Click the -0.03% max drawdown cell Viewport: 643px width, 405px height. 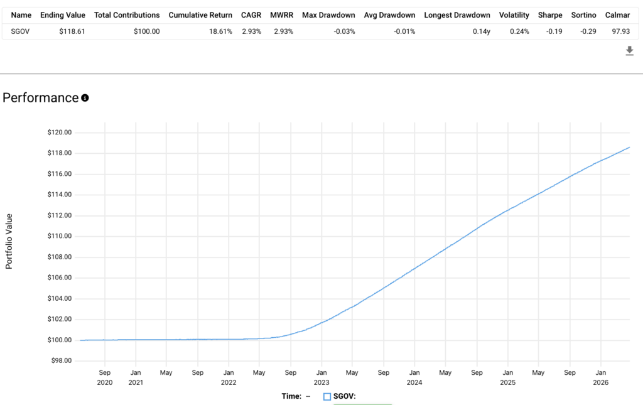[344, 31]
